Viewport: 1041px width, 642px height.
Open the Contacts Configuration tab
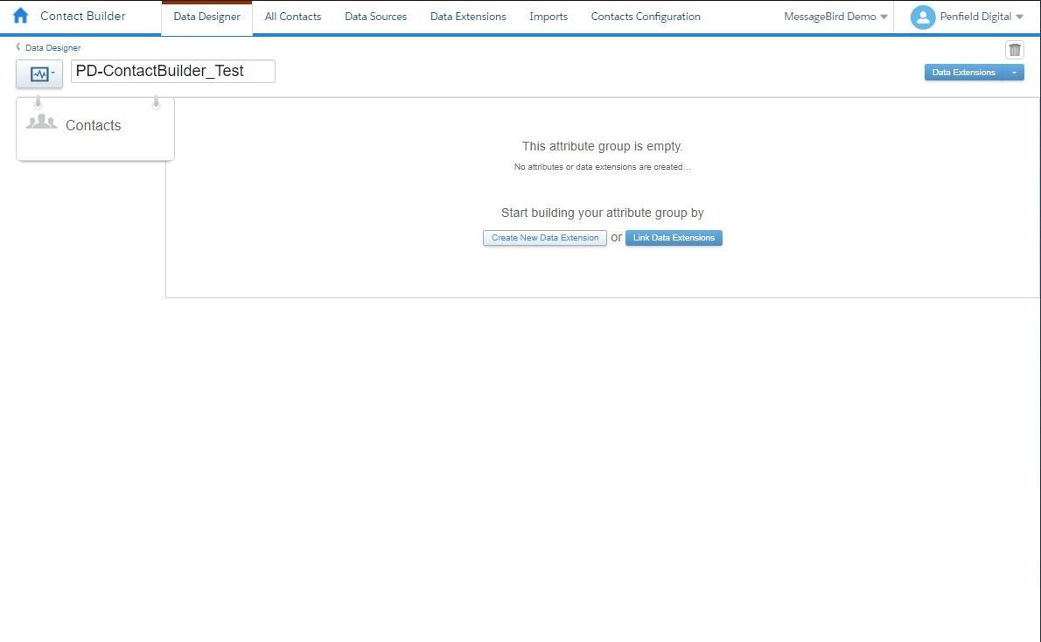coord(645,17)
